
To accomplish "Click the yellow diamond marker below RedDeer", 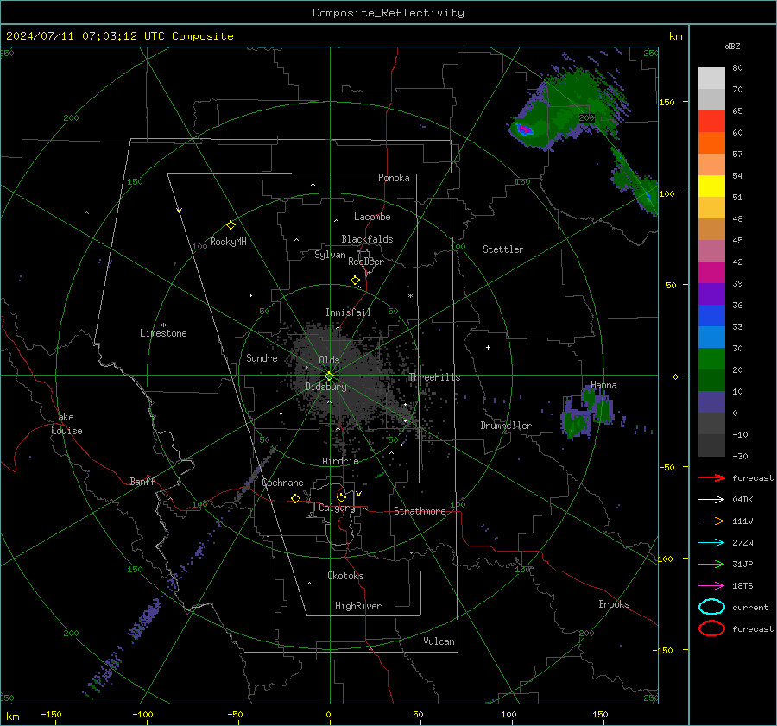I will pos(355,281).
